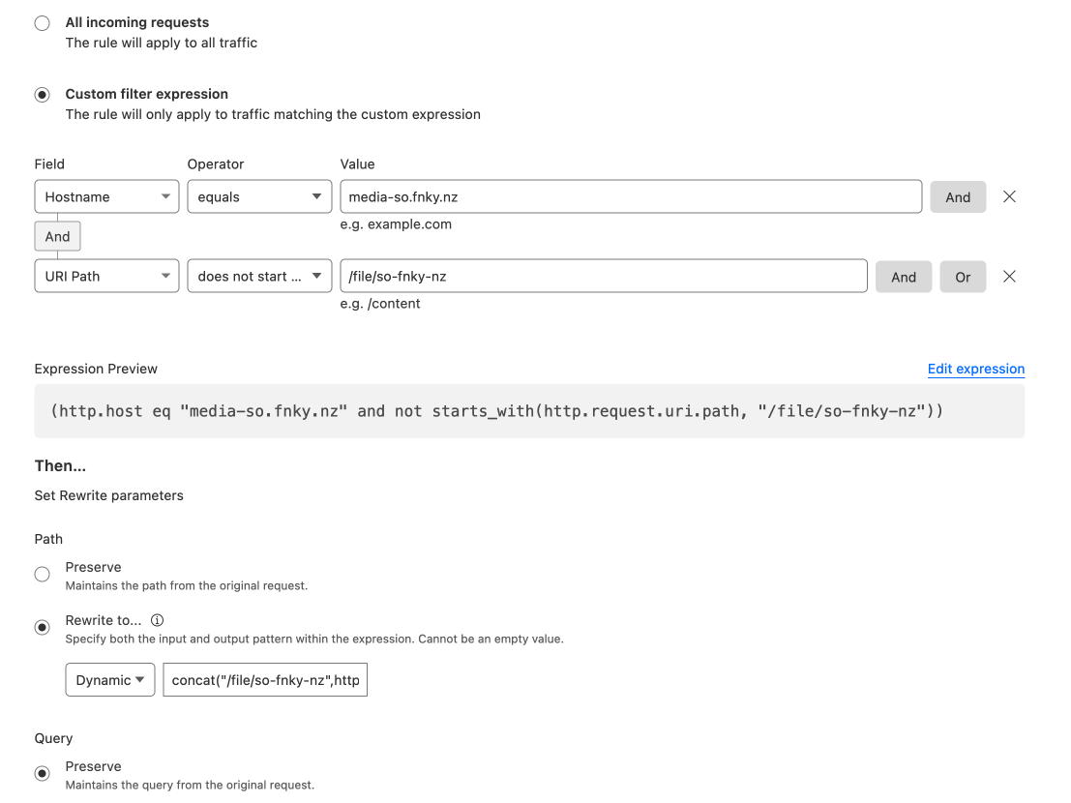Click the hostname value input media-so.fnky.nz
This screenshot has width=1071, height=803.
pos(630,196)
